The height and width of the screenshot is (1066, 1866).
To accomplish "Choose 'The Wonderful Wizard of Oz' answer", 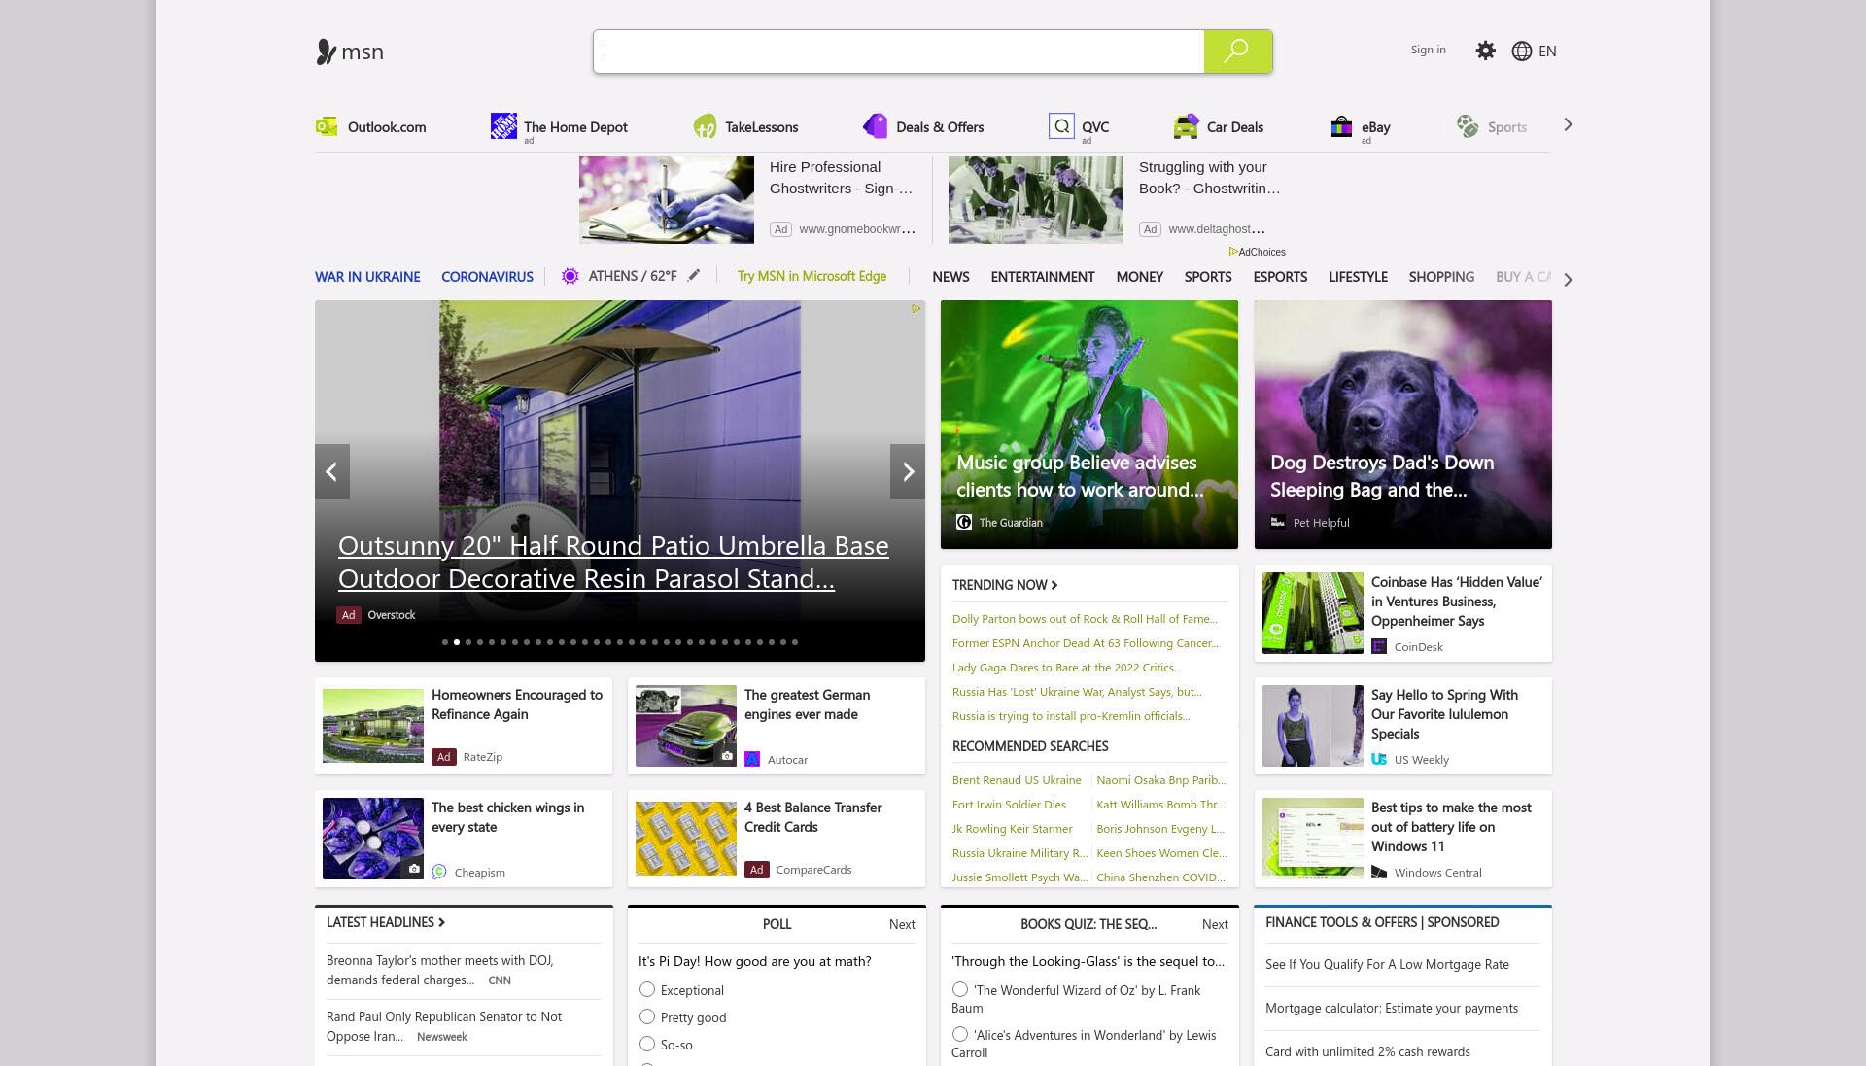I will (960, 989).
